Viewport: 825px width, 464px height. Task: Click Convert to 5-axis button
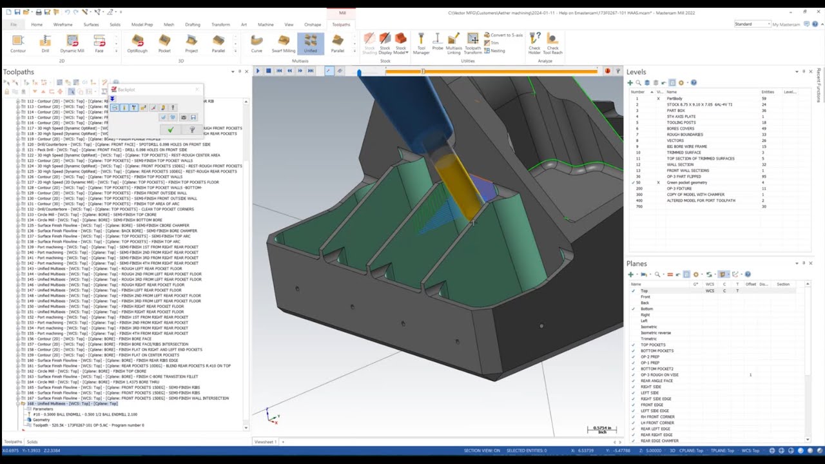[x=503, y=35]
